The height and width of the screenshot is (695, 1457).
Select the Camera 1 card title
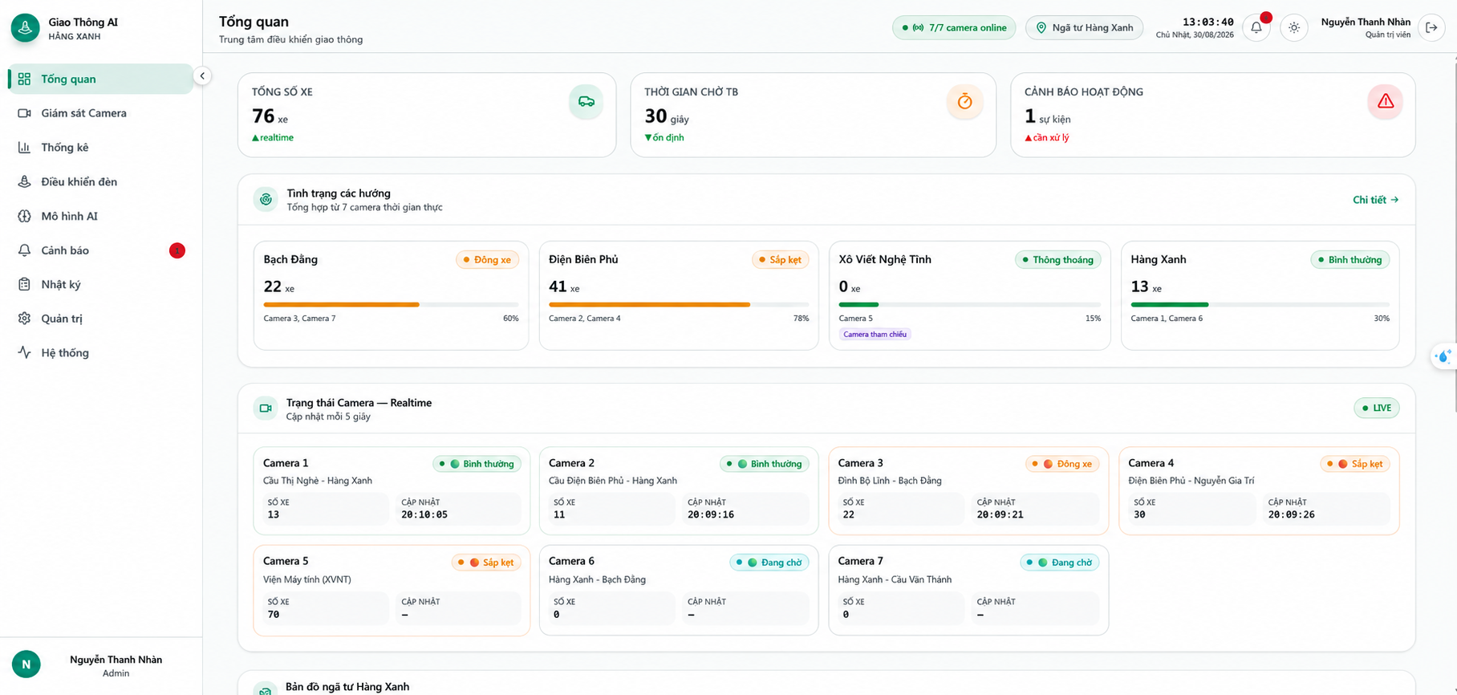pos(286,463)
